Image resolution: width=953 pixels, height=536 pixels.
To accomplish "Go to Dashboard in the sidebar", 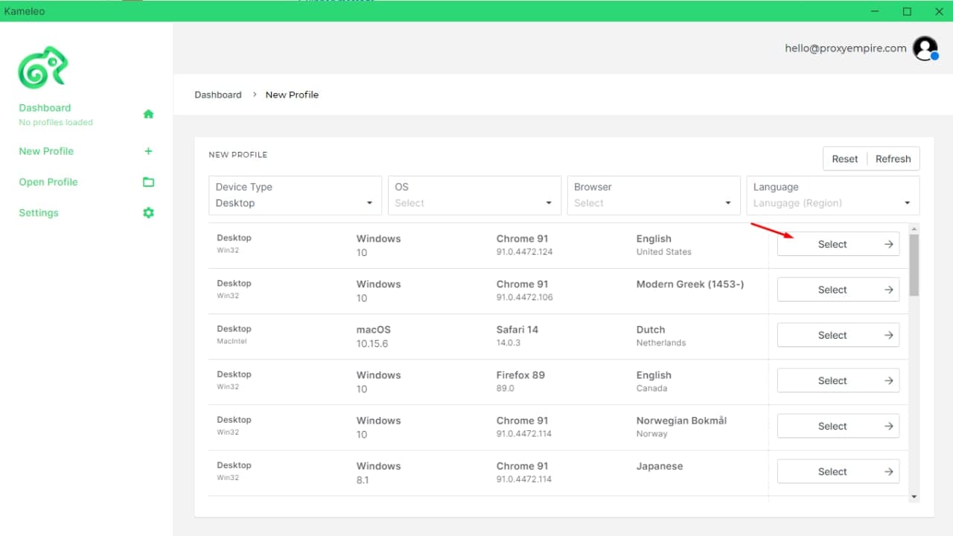I will [45, 108].
